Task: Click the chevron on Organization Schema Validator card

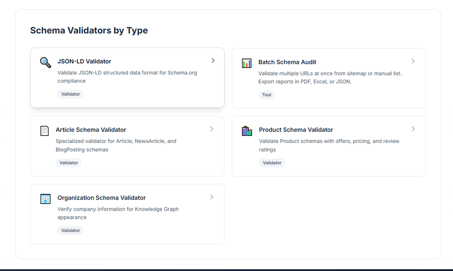Action: pos(212,197)
